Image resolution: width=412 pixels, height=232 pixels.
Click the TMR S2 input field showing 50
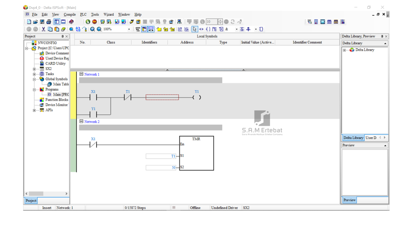[x=161, y=168]
